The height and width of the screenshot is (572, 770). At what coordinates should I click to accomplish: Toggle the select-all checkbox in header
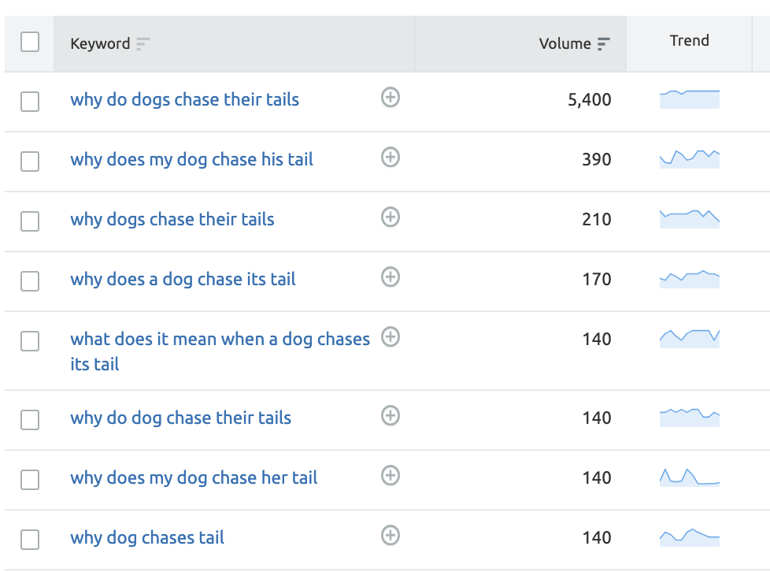pos(30,42)
